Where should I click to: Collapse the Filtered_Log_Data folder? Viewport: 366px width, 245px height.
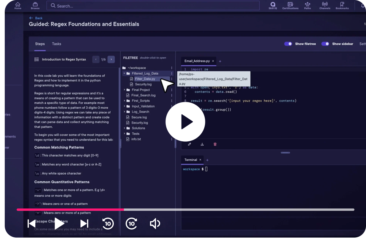[x=124, y=73]
